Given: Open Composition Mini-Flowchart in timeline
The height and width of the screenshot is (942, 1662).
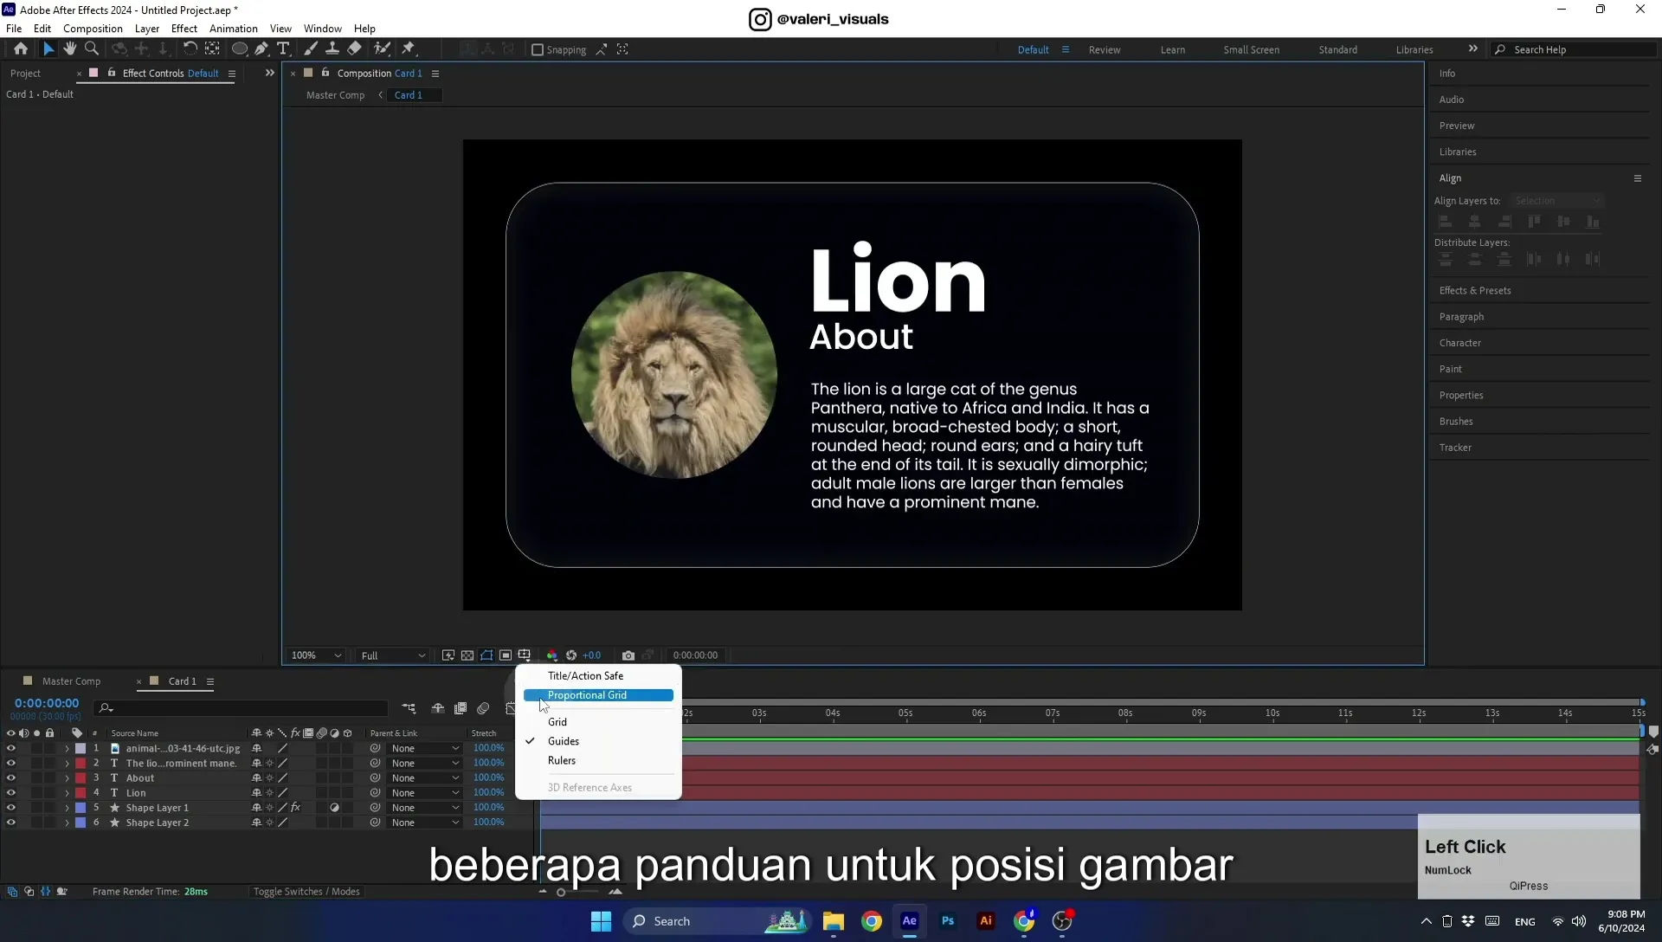Looking at the screenshot, I should click(409, 708).
